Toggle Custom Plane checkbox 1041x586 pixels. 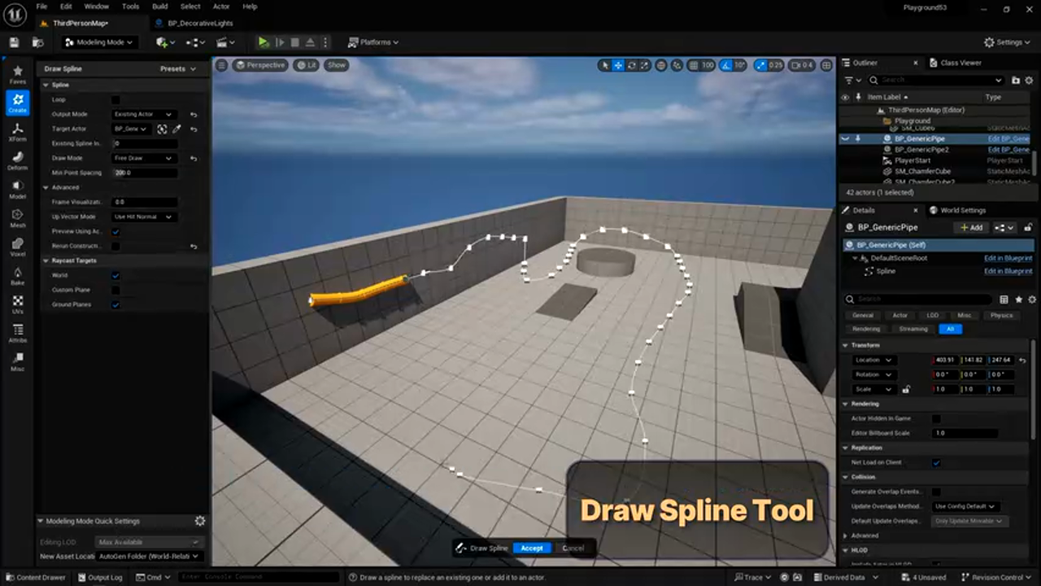coord(115,290)
